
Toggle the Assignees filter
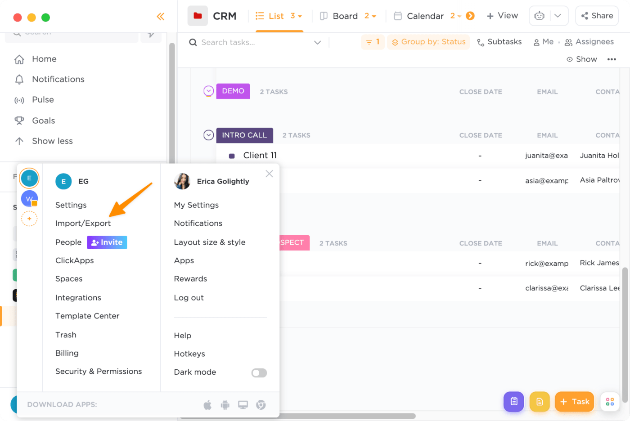(x=589, y=42)
